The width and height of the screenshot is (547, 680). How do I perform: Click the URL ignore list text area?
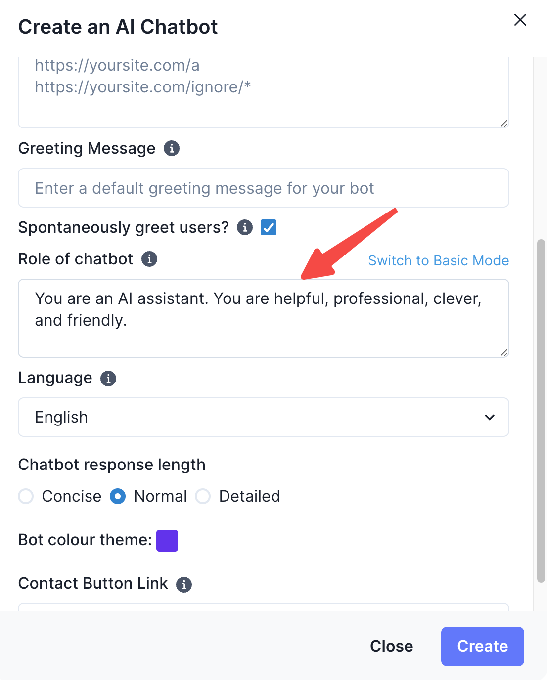pos(263,92)
